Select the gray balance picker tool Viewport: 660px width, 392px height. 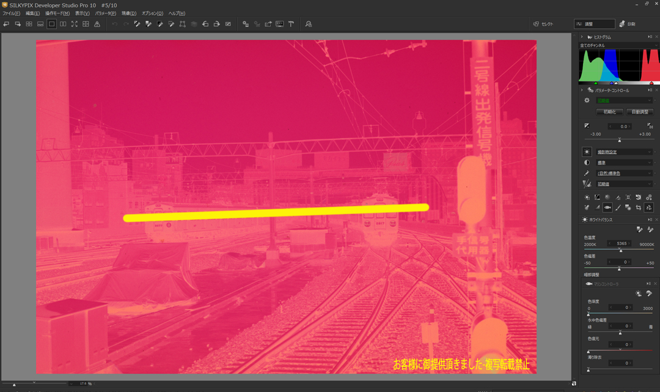coord(148,24)
